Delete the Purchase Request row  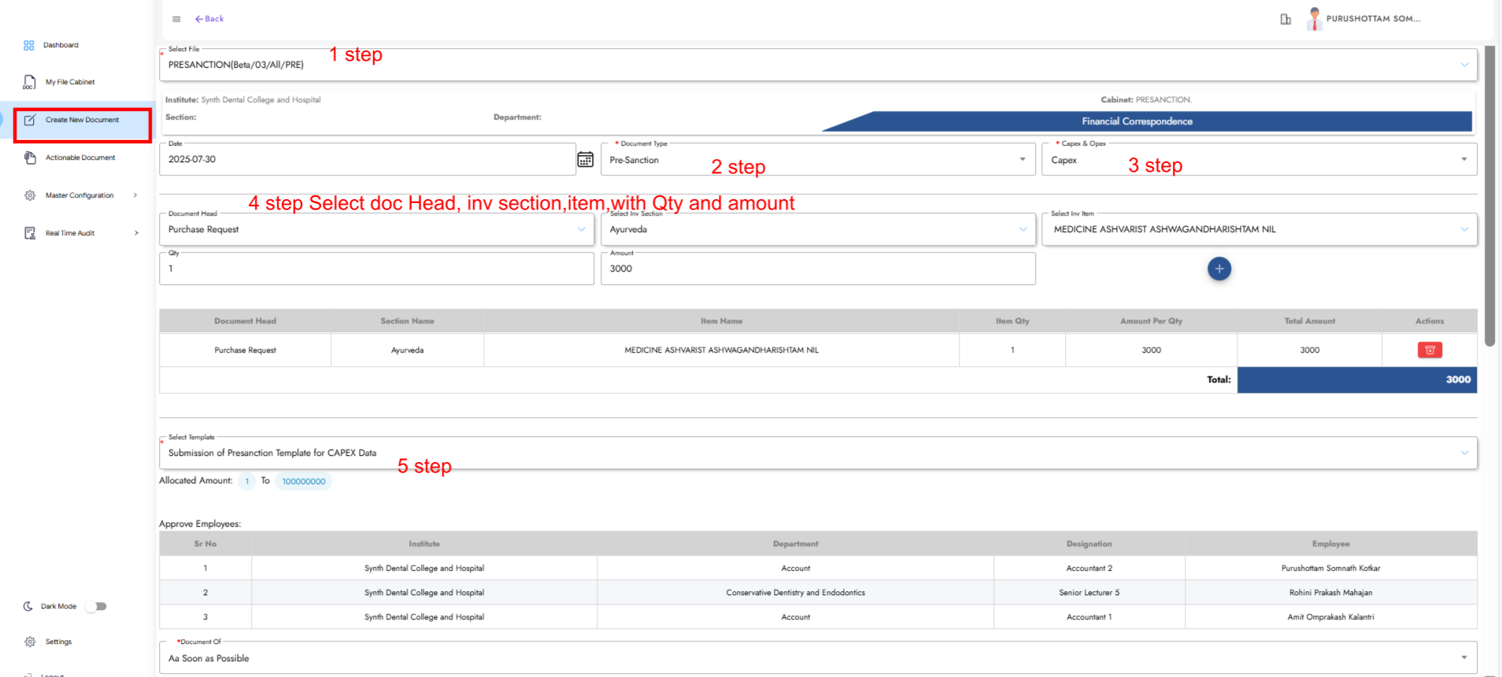pos(1429,350)
